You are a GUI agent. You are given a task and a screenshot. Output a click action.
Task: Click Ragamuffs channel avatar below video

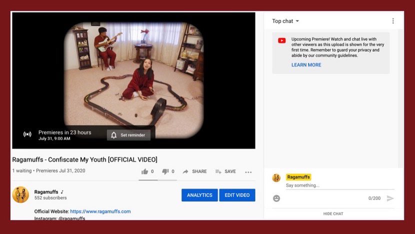point(20,194)
